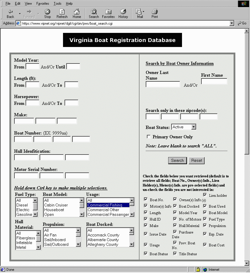Click the Search submit button
This screenshot has width=250, height=274.
tap(177, 160)
